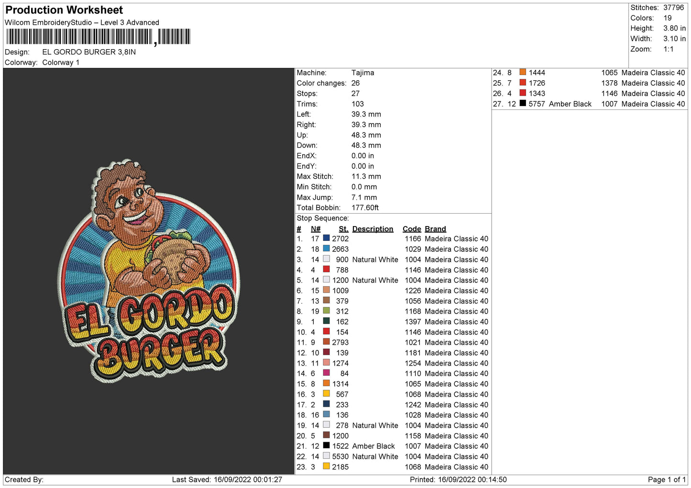Select the orange swatch with 1444 stitches

tap(523, 72)
